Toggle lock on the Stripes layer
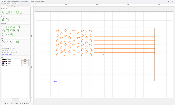 [7, 61]
